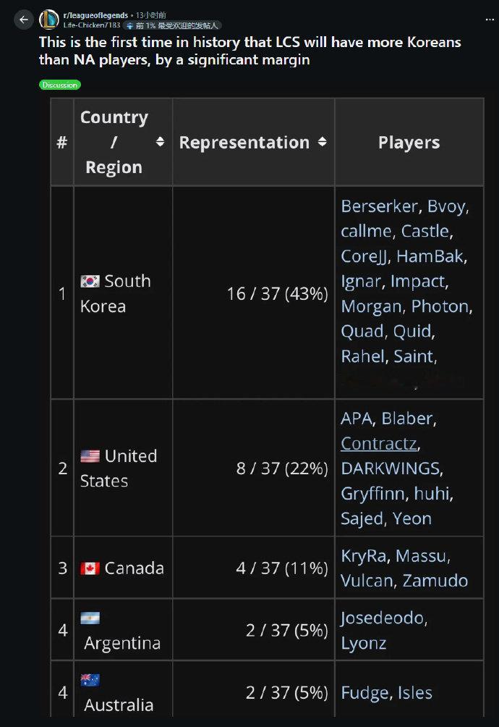Viewport: 499px width, 727px height.
Task: Click the Fudge player link
Action: tap(364, 693)
